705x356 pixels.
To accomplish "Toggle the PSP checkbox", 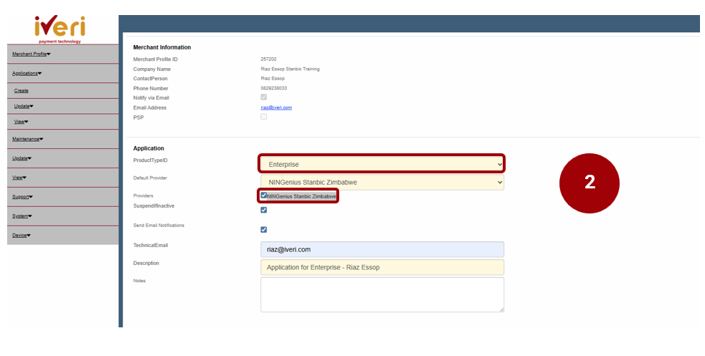I will pos(263,117).
